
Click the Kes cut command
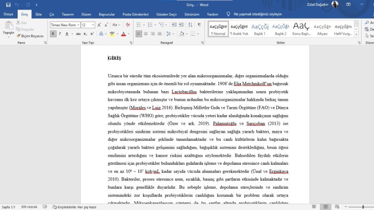(x=22, y=22)
